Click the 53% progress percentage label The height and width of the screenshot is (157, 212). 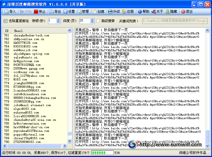coord(117,153)
